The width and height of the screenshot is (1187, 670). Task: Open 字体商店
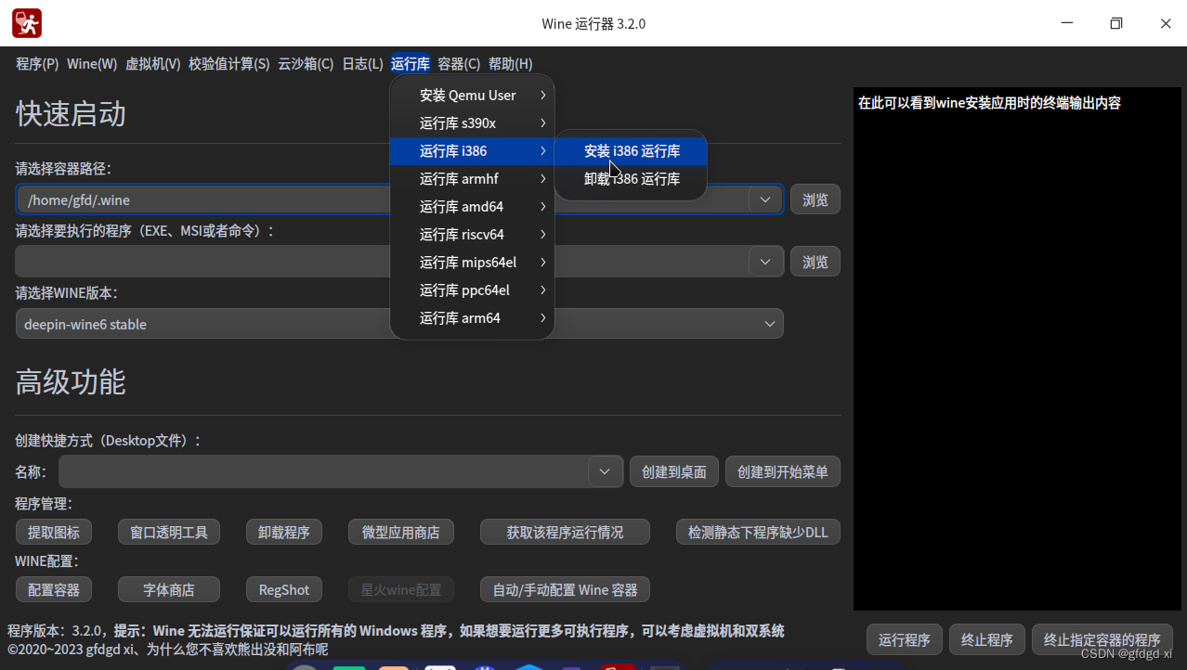[x=169, y=589]
